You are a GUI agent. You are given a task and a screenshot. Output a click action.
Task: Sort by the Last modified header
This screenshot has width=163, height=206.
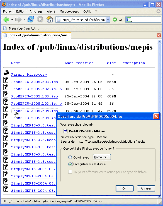79,63
